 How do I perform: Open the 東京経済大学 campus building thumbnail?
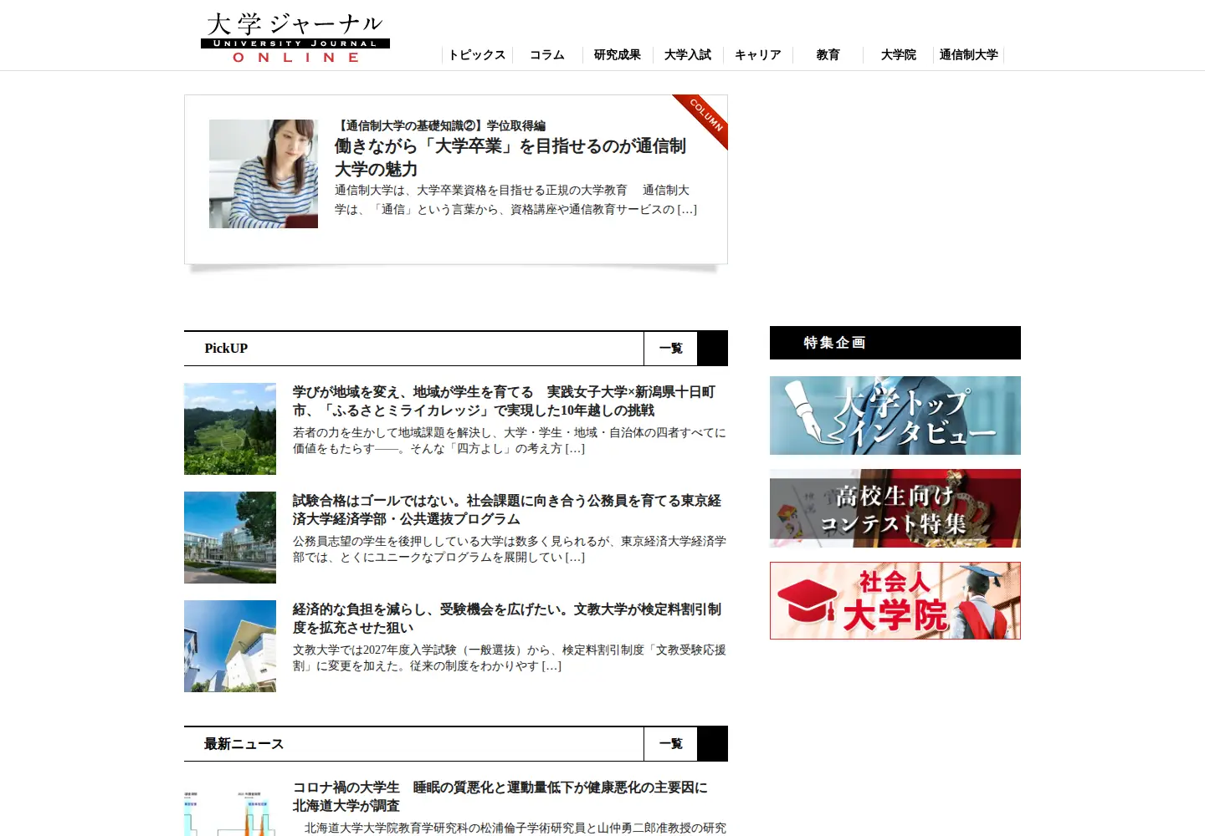click(x=230, y=538)
